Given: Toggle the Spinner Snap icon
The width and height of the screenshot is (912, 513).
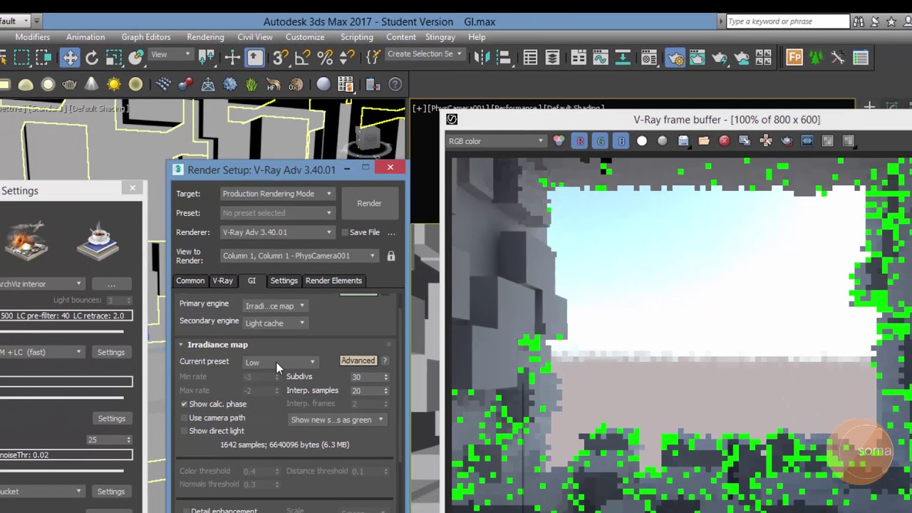Looking at the screenshot, I should click(x=348, y=58).
